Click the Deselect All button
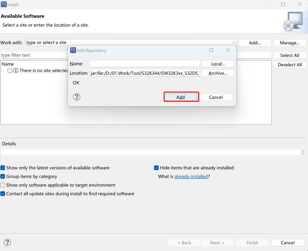This screenshot has height=251, width=308. 290,65
